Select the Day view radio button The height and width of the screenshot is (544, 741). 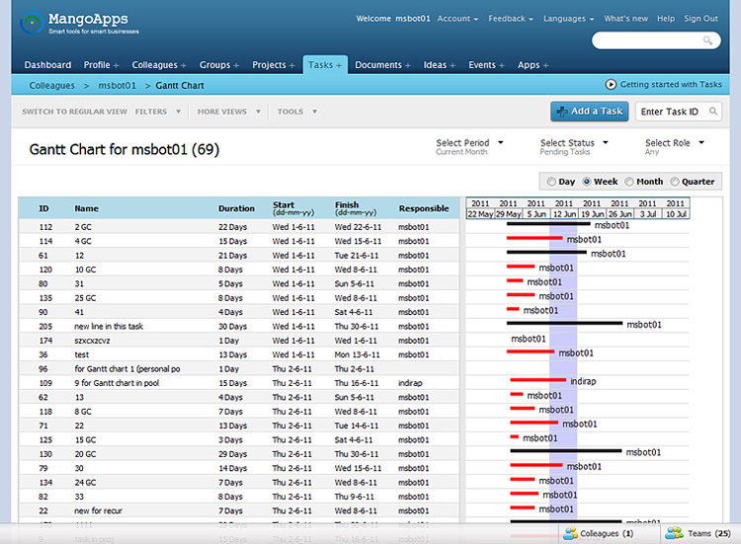(x=551, y=182)
